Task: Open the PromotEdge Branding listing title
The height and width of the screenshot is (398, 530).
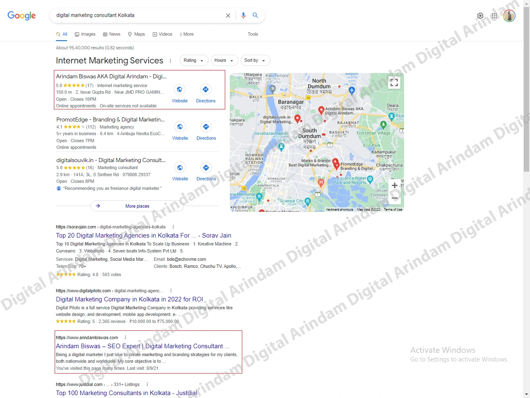Action: tap(111, 119)
